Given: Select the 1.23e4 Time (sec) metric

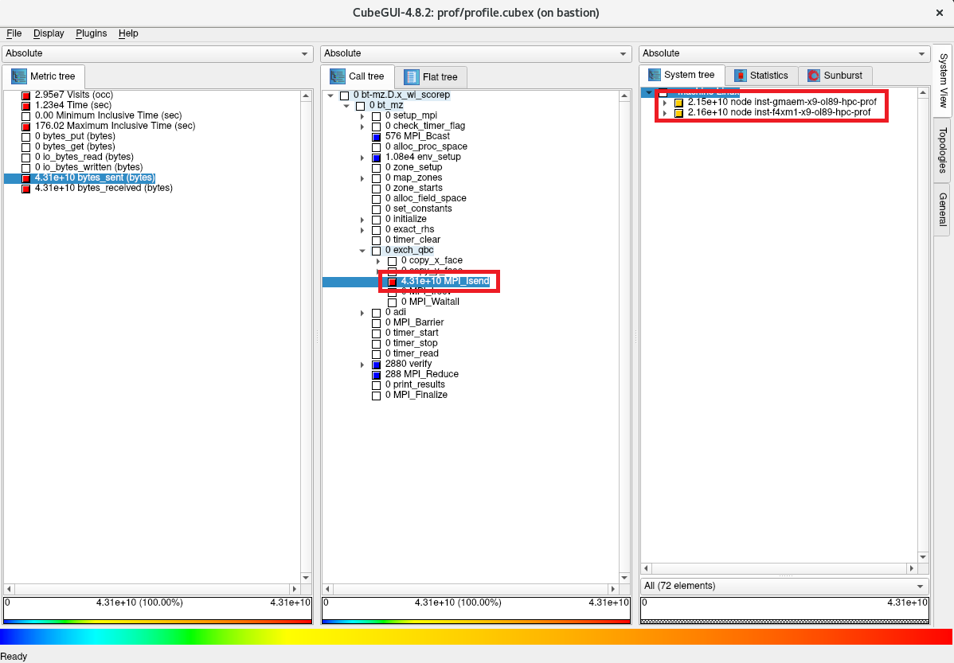Looking at the screenshot, I should coord(73,106).
